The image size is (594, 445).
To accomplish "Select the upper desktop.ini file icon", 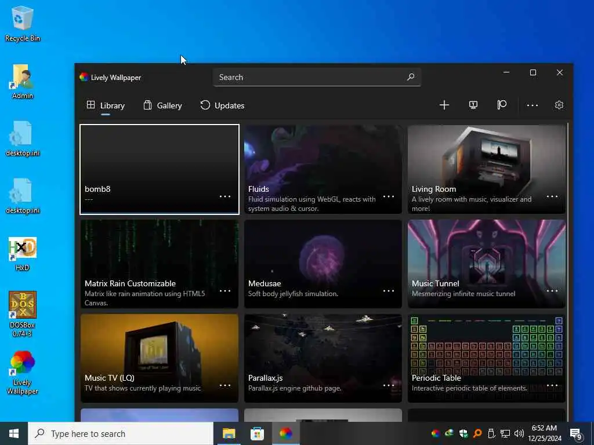I will point(23,139).
